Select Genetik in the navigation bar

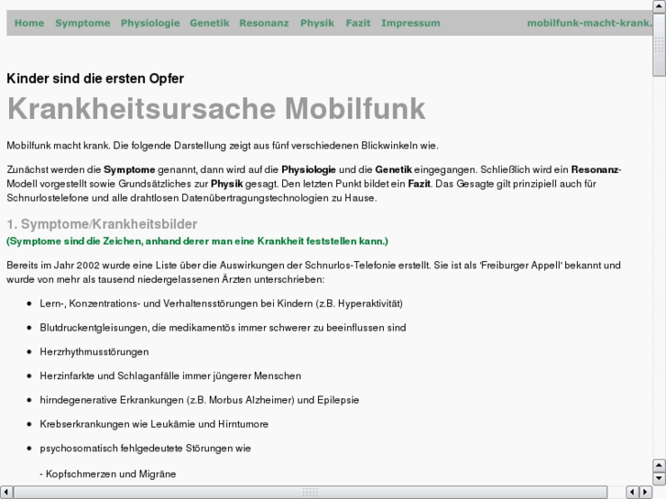point(210,23)
